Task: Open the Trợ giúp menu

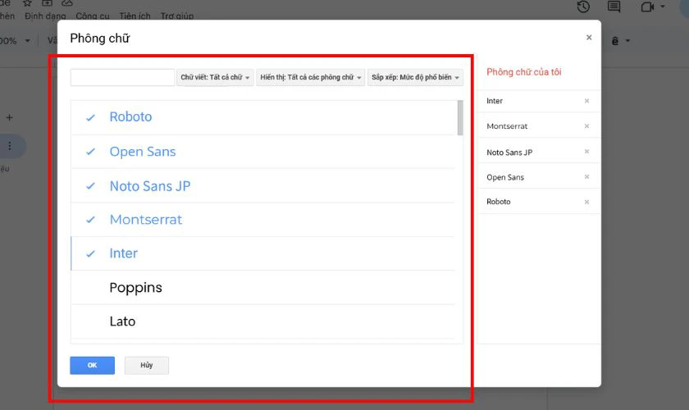Action: point(177,16)
